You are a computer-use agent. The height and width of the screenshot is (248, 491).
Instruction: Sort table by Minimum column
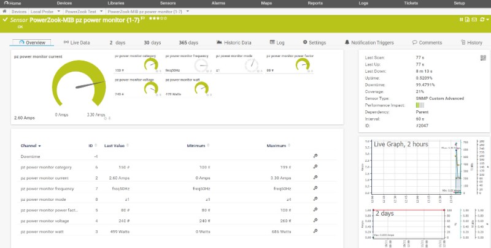198,146
